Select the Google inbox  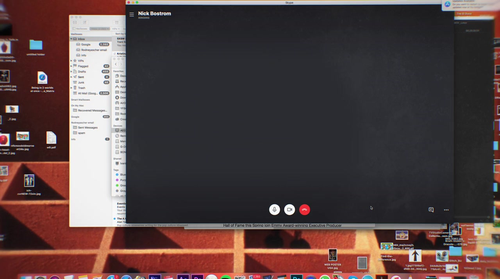[x=86, y=45]
